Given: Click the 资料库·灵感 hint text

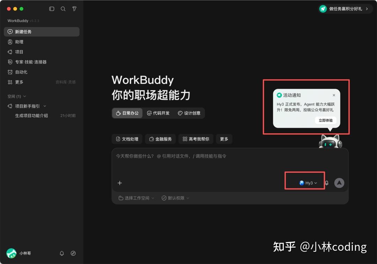Looking at the screenshot, I should 66,82.
